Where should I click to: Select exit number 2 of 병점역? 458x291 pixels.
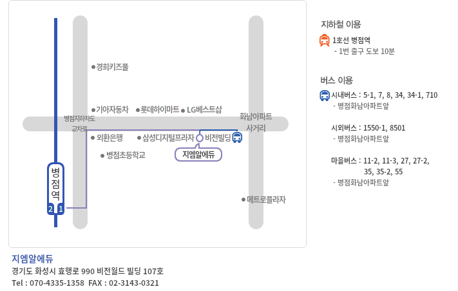pyautogui.click(x=51, y=209)
